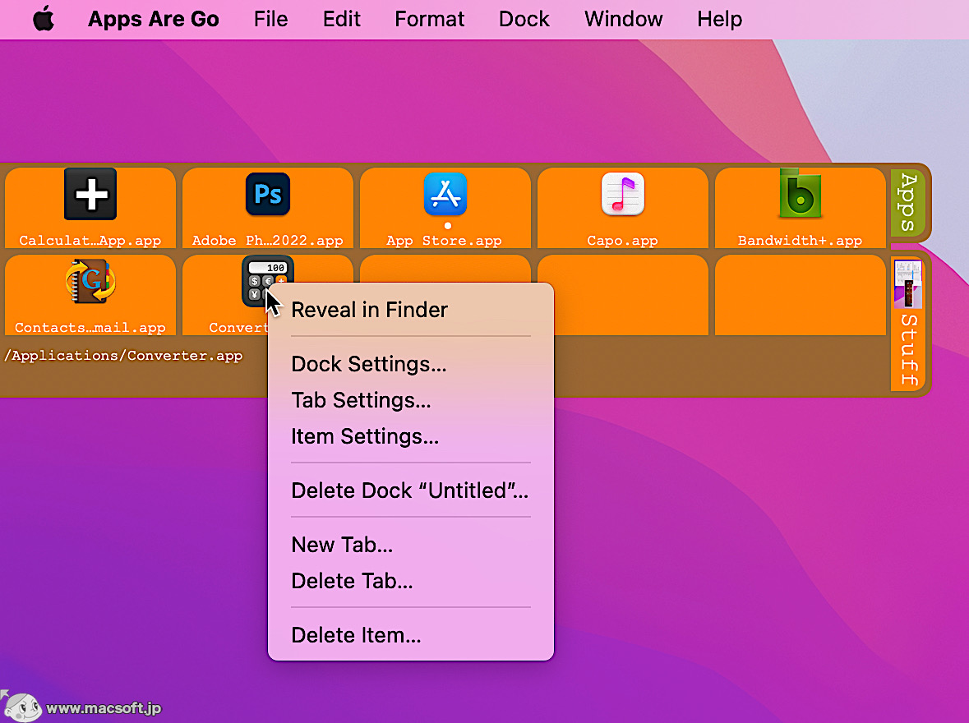
Task: Launch the App Store icon
Action: 445,194
